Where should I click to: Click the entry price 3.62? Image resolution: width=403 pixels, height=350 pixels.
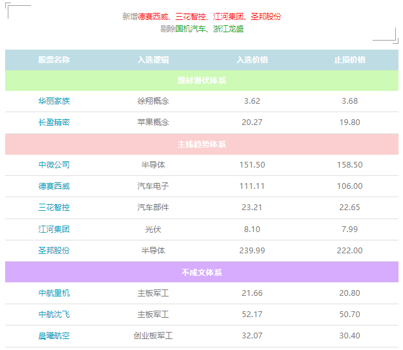pos(252,101)
